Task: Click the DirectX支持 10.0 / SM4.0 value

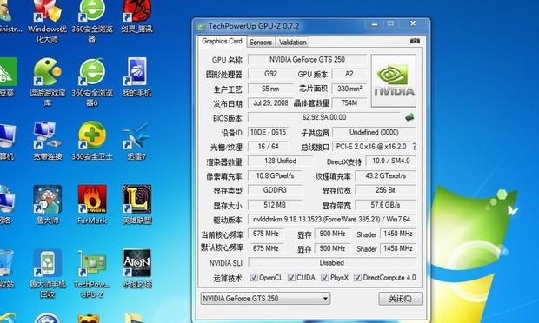Action: 391,161
